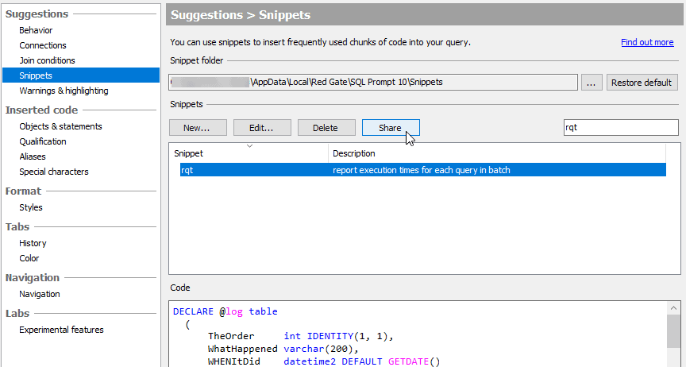Click the DECLARE @log table code line

pyautogui.click(x=225, y=311)
